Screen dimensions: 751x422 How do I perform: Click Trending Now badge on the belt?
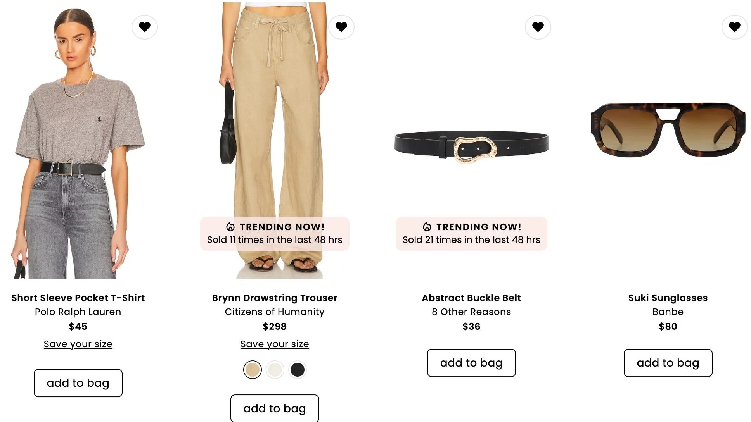[471, 233]
